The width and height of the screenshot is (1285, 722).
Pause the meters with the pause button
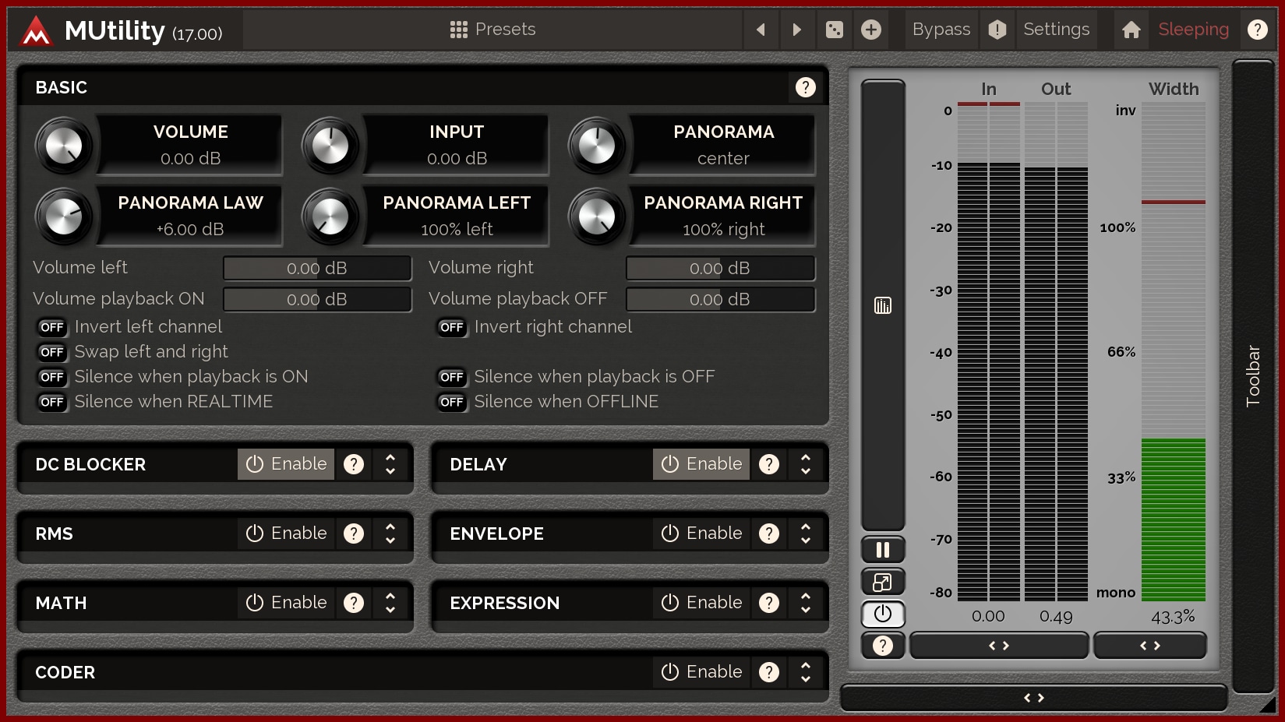(x=882, y=550)
